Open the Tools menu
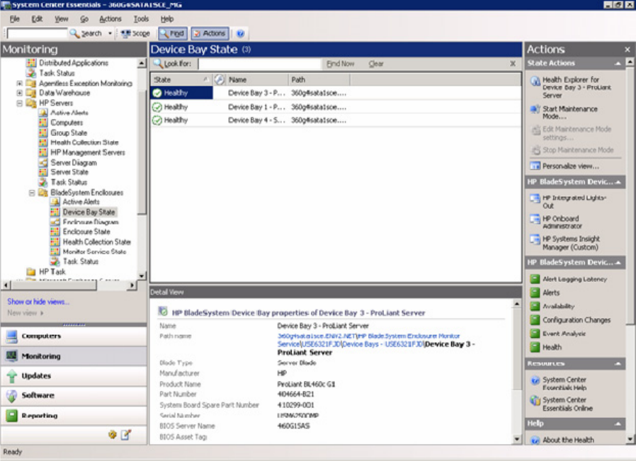The height and width of the screenshot is (461, 636). click(141, 19)
